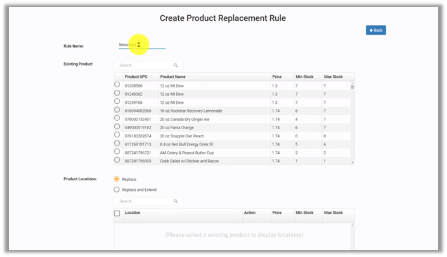Check the select-all Location checkbox
The image size is (447, 257).
(x=117, y=213)
